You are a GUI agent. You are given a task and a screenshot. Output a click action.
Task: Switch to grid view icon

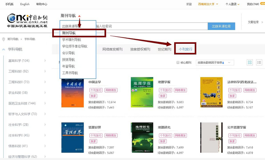point(249,63)
